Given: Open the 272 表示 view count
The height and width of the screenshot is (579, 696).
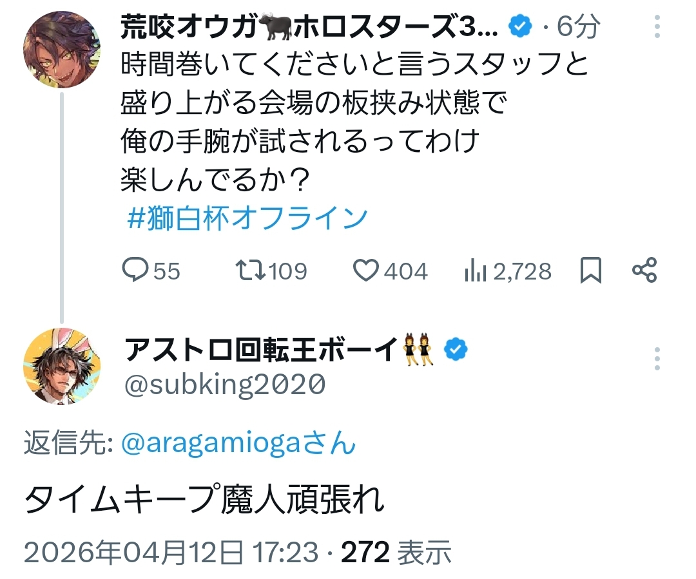Looking at the screenshot, I should [396, 553].
